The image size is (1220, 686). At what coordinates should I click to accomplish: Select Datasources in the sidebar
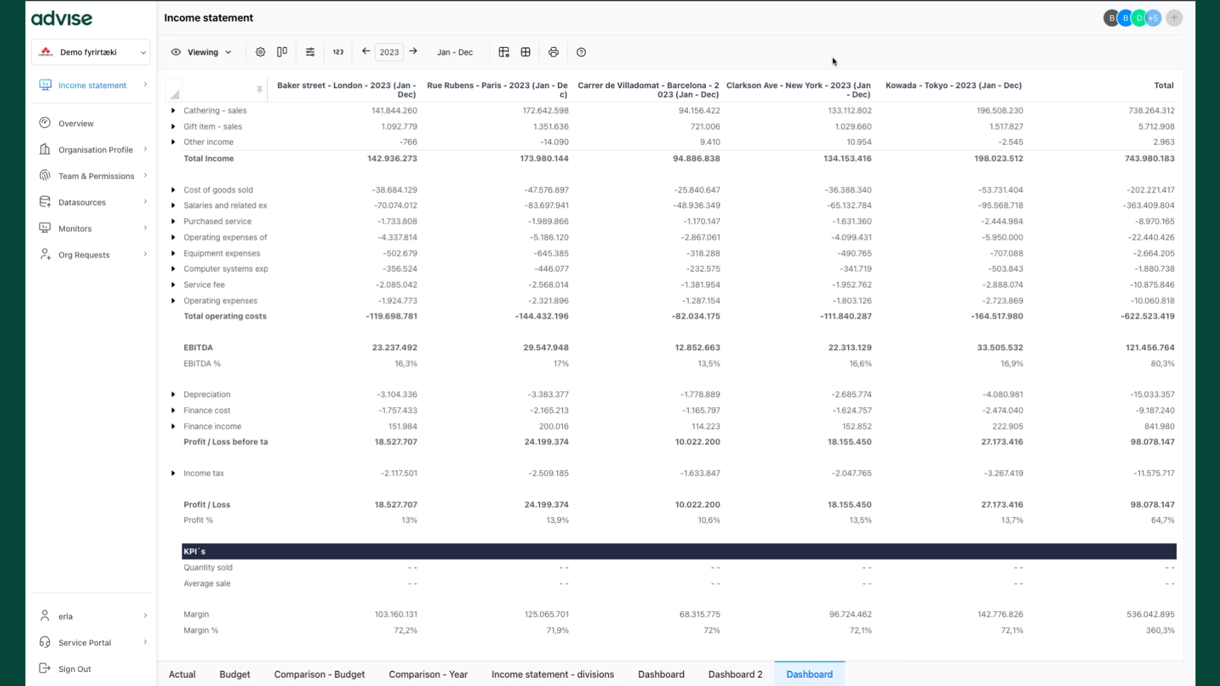click(81, 202)
